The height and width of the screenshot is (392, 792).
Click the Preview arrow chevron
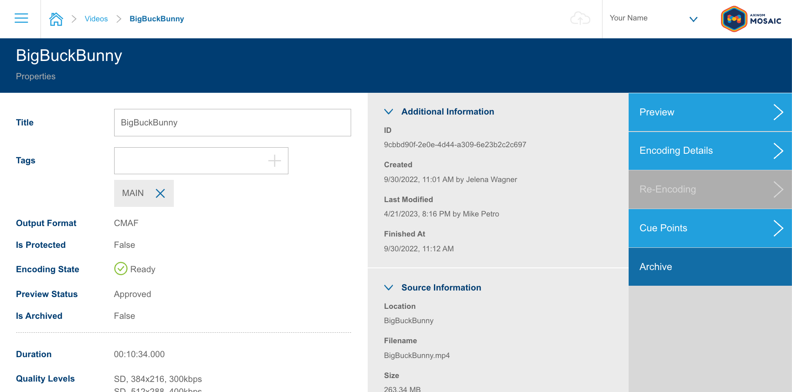click(x=778, y=112)
